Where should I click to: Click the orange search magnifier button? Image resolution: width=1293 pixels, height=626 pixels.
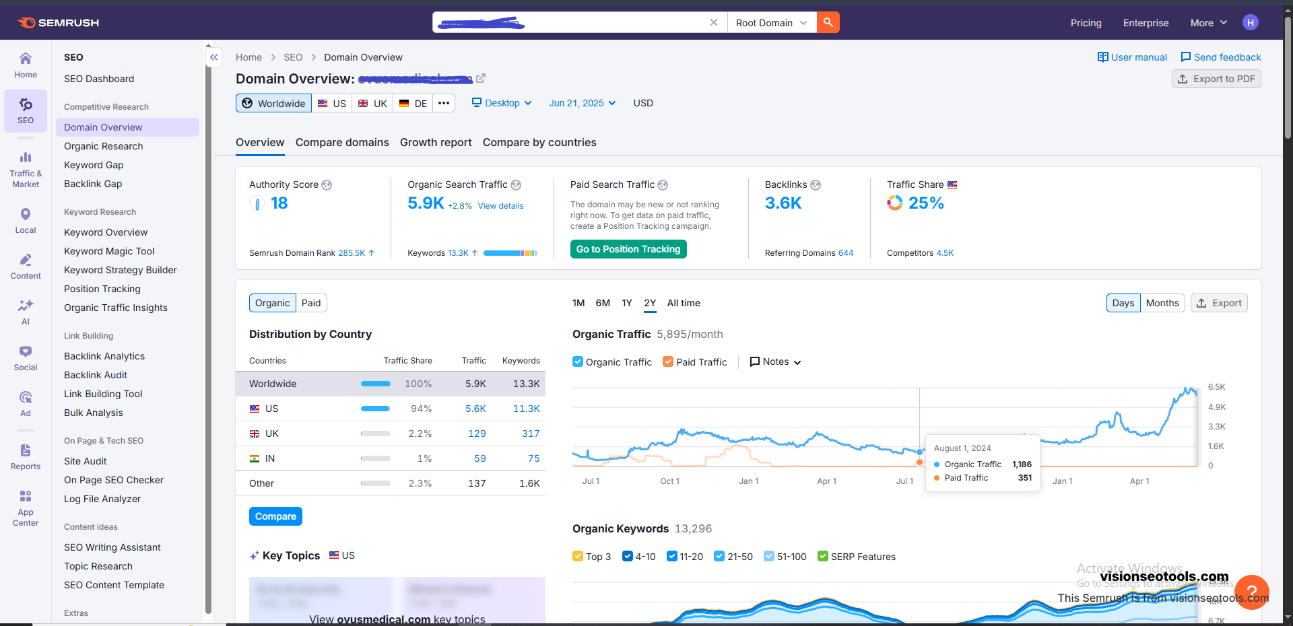tap(828, 22)
